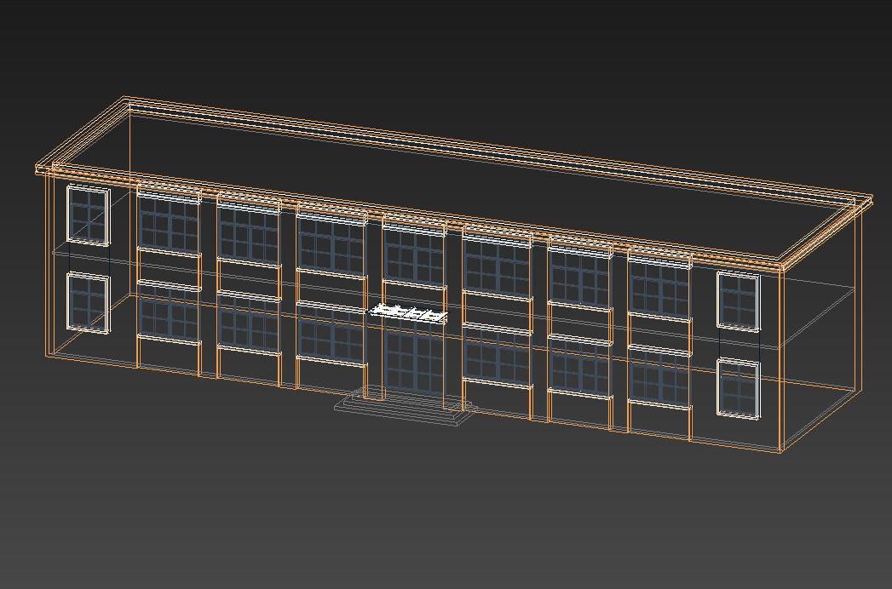The image size is (892, 589).
Task: Click the second upper-floor window from the left
Action: 248,233
